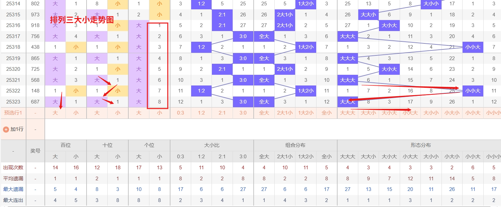Click the highlighted 大小小 cell in row 25314
Viewport: 501px width, 207px height.
click(431, 4)
